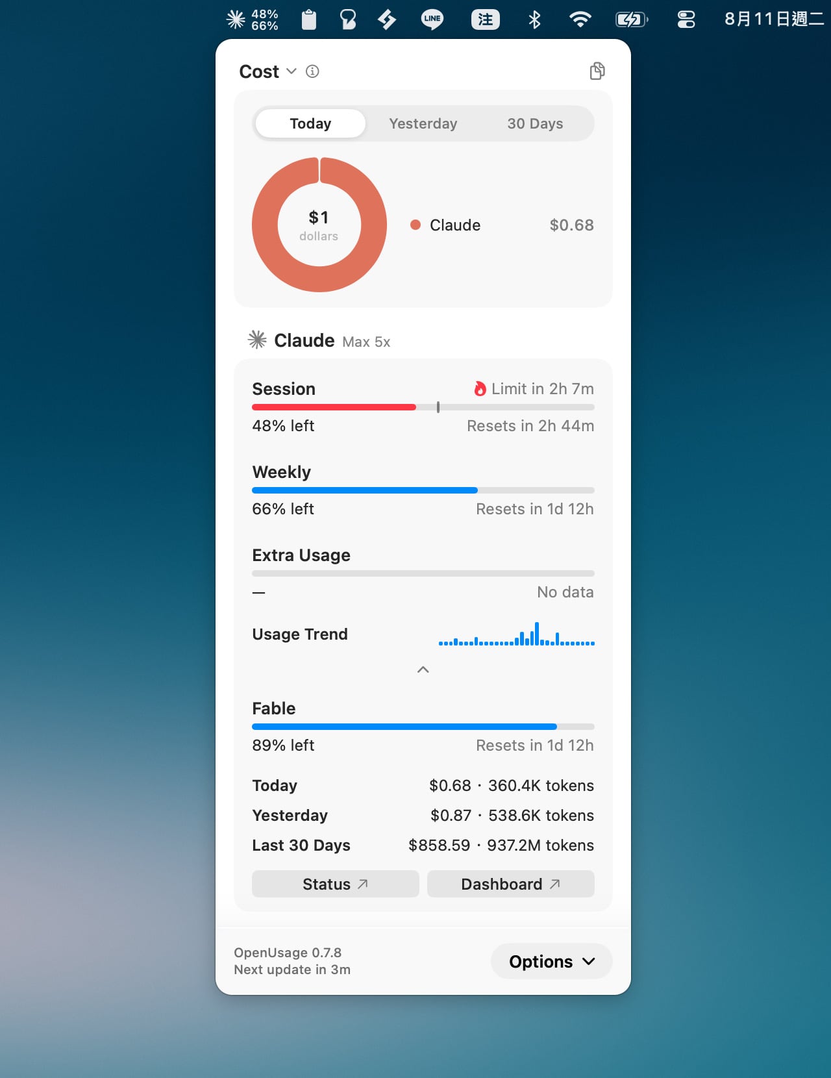Click the "$0.68" Claude cost value
This screenshot has width=831, height=1078.
572,225
